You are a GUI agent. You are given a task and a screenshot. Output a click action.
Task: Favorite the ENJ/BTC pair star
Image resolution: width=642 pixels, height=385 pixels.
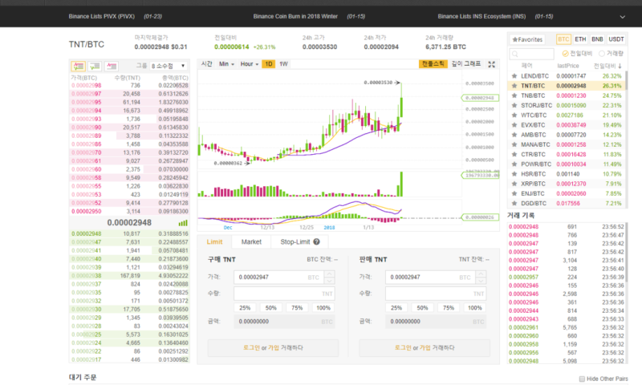[514, 194]
